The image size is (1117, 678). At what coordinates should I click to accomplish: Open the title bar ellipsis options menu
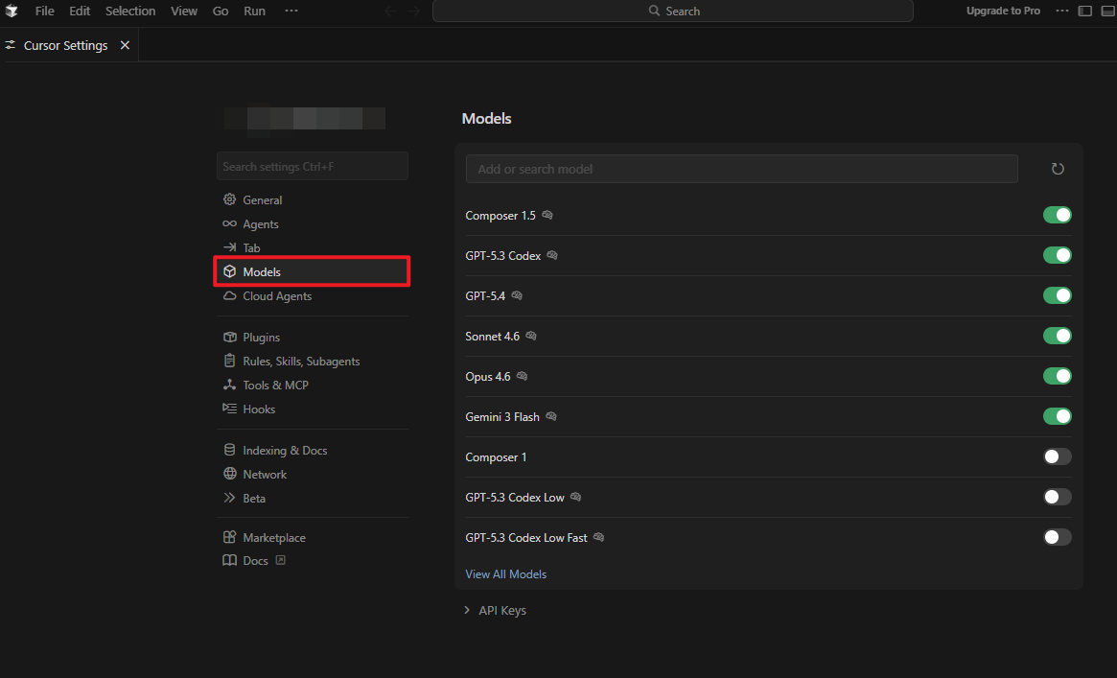1062,11
